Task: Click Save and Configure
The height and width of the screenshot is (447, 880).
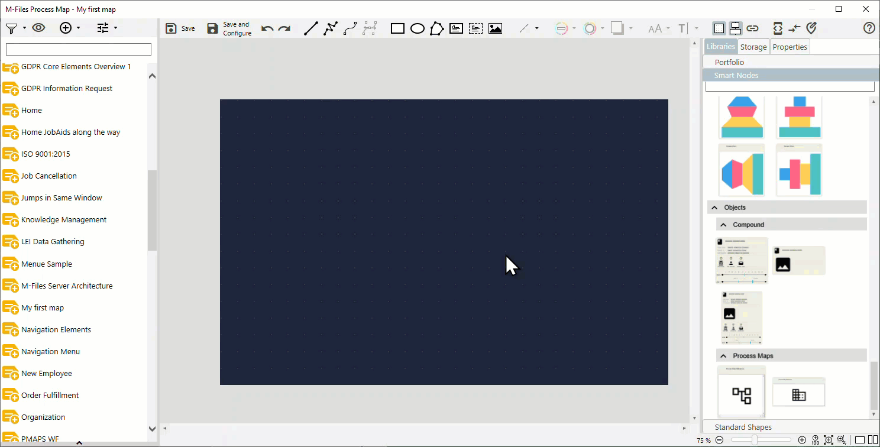Action: (x=229, y=28)
